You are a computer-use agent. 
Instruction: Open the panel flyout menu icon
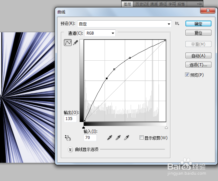pyautogui.click(x=199, y=4)
